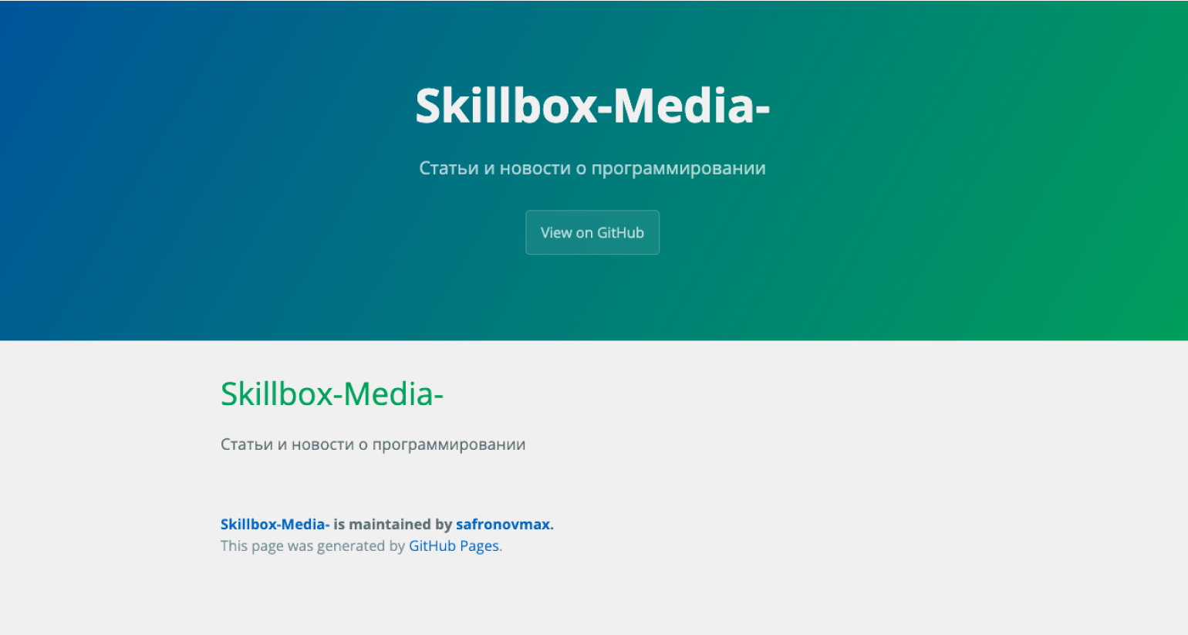The height and width of the screenshot is (635, 1188).
Task: Click the text 'is maintained by'
Action: (393, 524)
